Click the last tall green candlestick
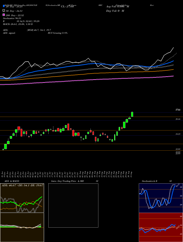 click(132, 114)
